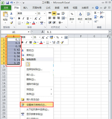
Task: Choose Paste Special (选择性粘贴) in context menu
Action: (x=37, y=69)
